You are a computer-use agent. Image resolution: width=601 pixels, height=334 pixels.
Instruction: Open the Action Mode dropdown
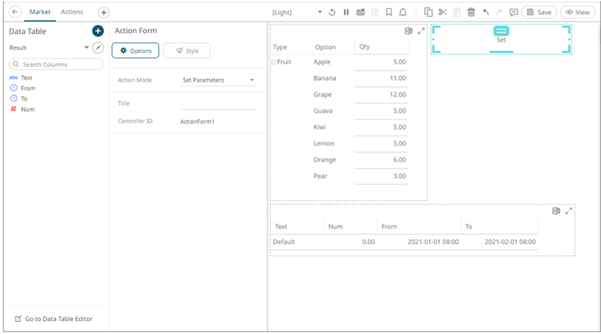click(x=219, y=80)
